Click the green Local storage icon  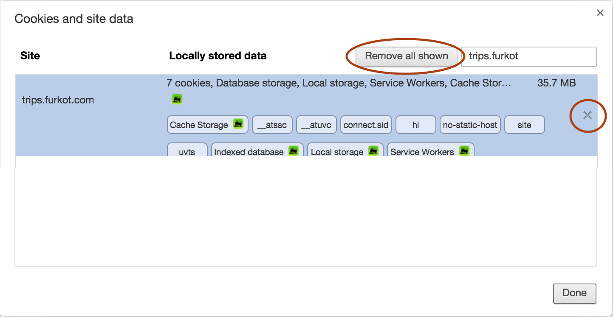(373, 150)
